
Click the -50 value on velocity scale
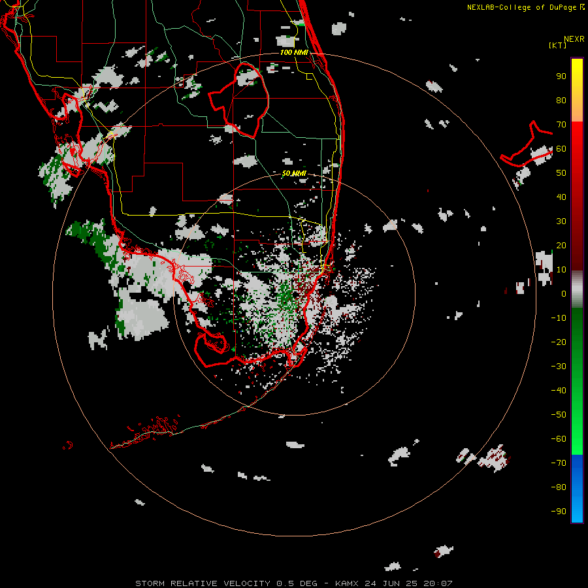pos(559,415)
